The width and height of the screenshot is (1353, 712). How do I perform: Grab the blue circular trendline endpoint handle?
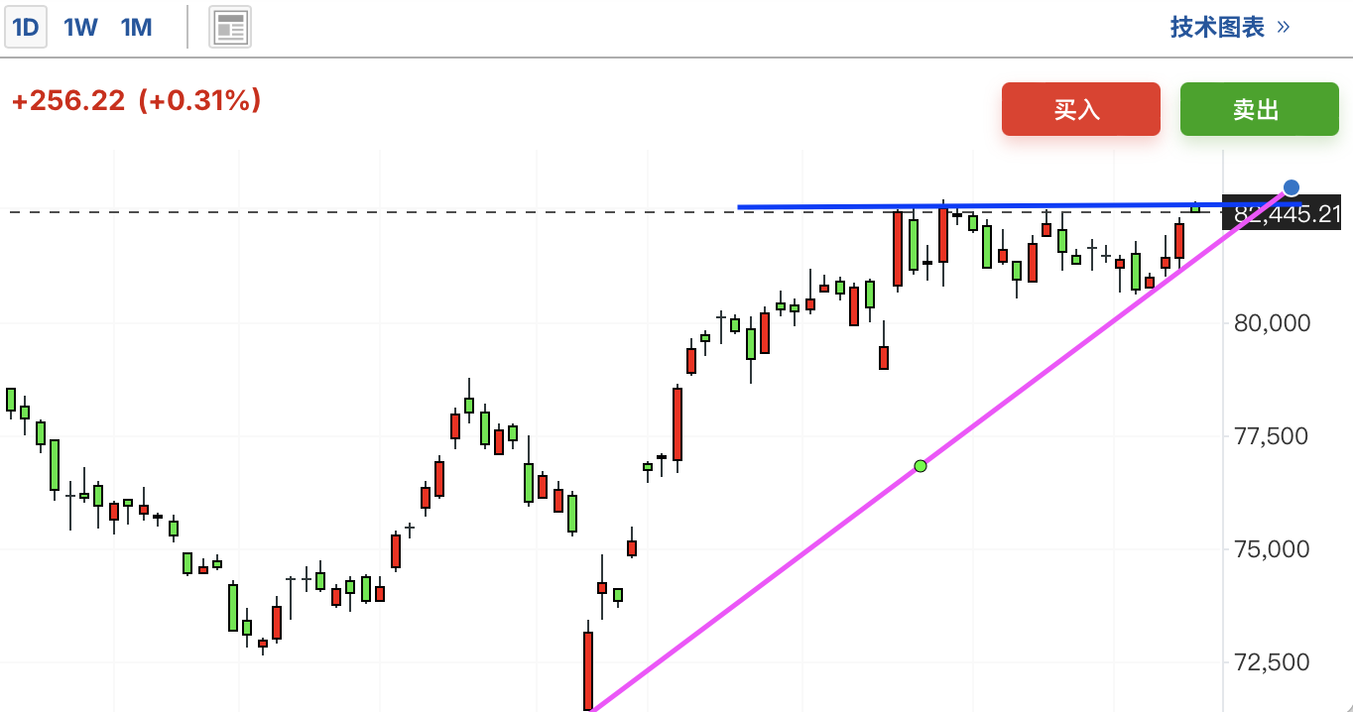click(x=1291, y=187)
